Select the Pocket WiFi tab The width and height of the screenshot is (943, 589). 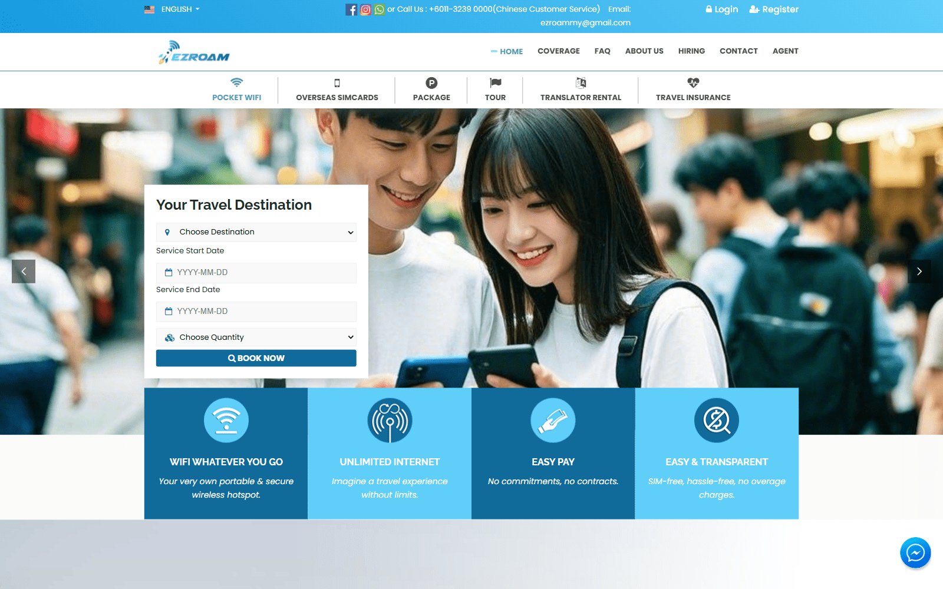point(237,90)
